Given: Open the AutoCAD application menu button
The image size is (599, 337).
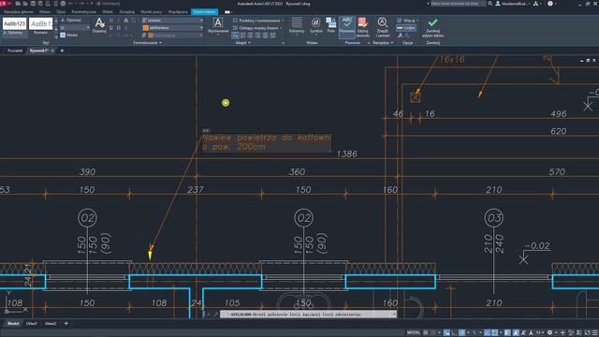Looking at the screenshot, I should 4,4.
